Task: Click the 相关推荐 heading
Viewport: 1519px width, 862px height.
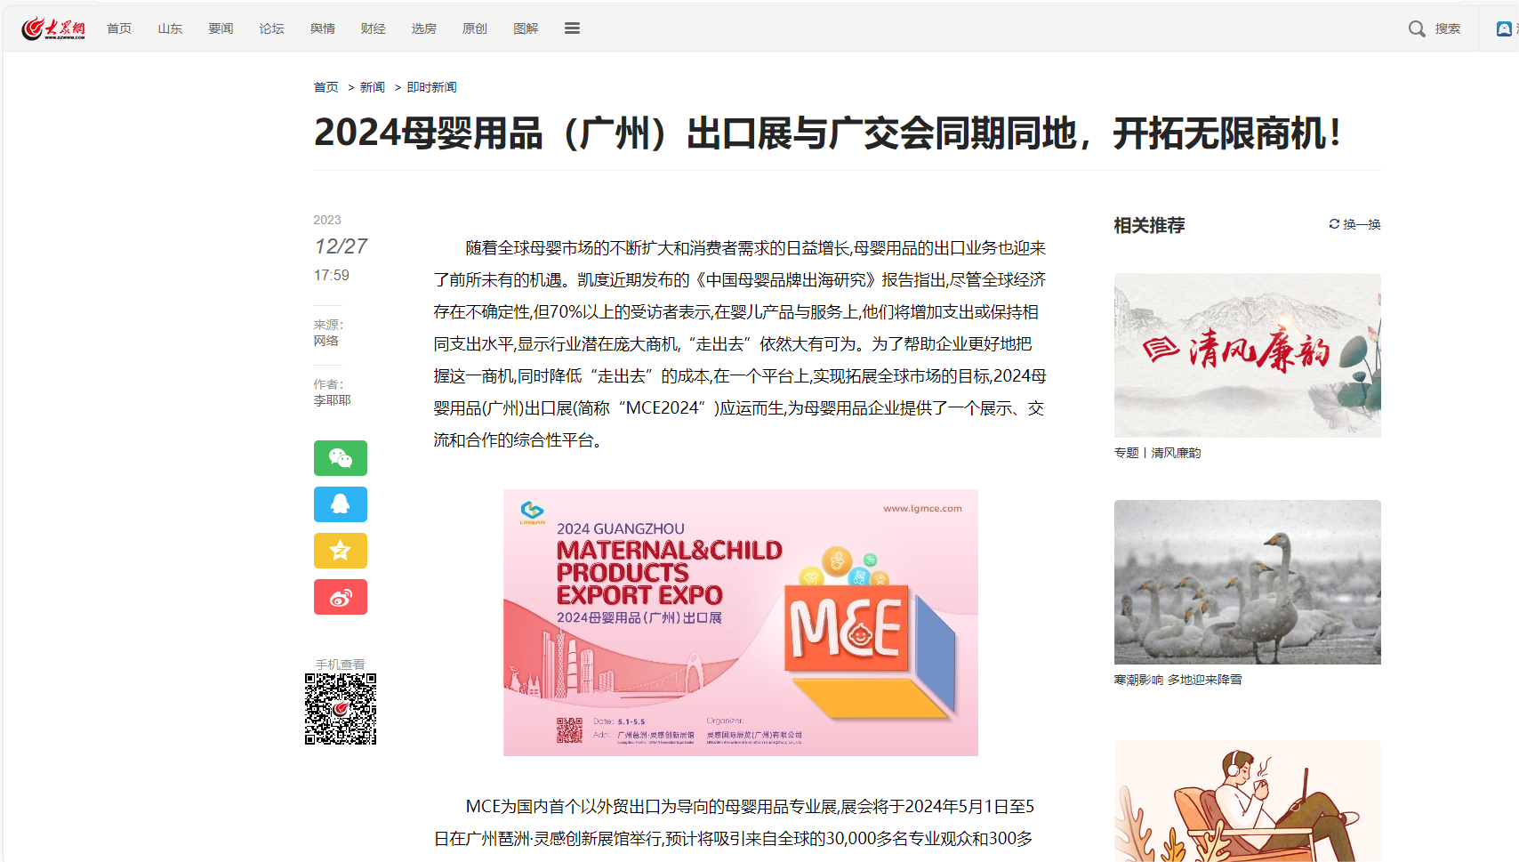Action: point(1149,225)
